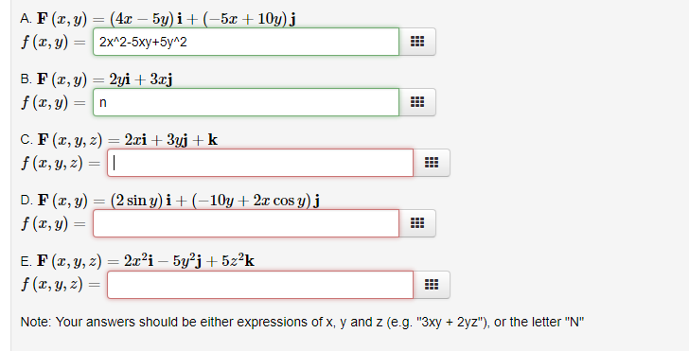Viewport: 689px width, 351px height.
Task: Open equation editor grid for answer B
Action: click(417, 102)
